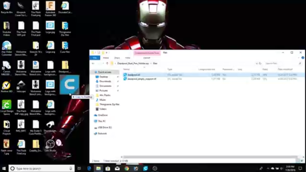Click the microphone icon in taskbar search
306x172 pixels.
click(71, 169)
